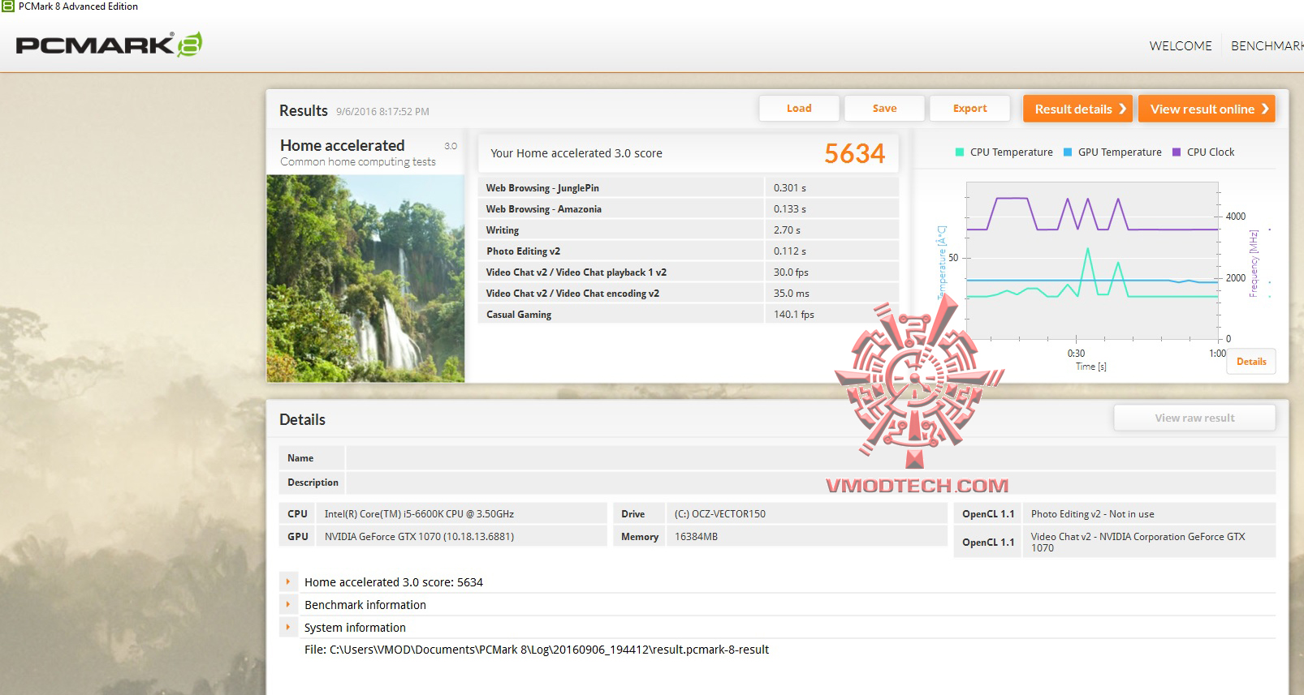This screenshot has height=695, width=1304.
Task: Select the Writing result row
Action: (689, 230)
